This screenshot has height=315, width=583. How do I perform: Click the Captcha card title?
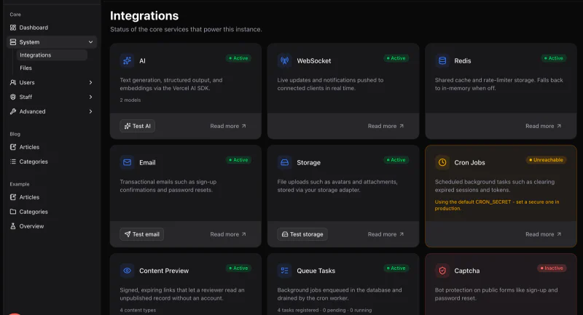point(466,271)
